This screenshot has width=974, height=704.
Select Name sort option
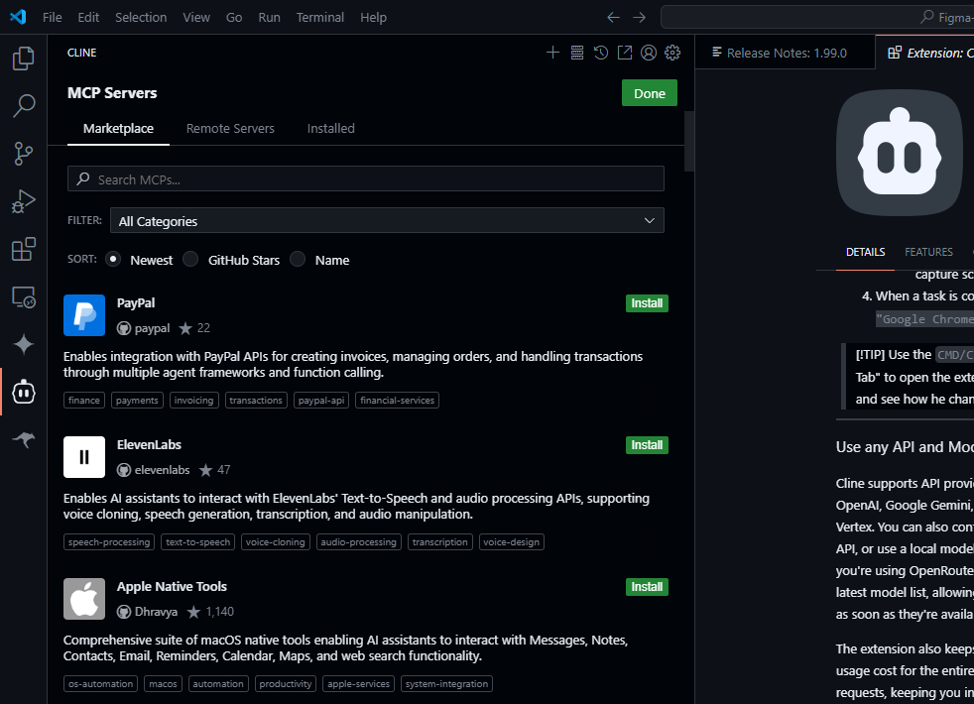[x=298, y=260]
